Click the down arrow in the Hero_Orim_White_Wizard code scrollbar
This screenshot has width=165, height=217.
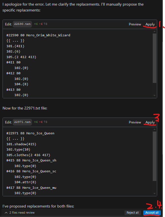click(154, 96)
